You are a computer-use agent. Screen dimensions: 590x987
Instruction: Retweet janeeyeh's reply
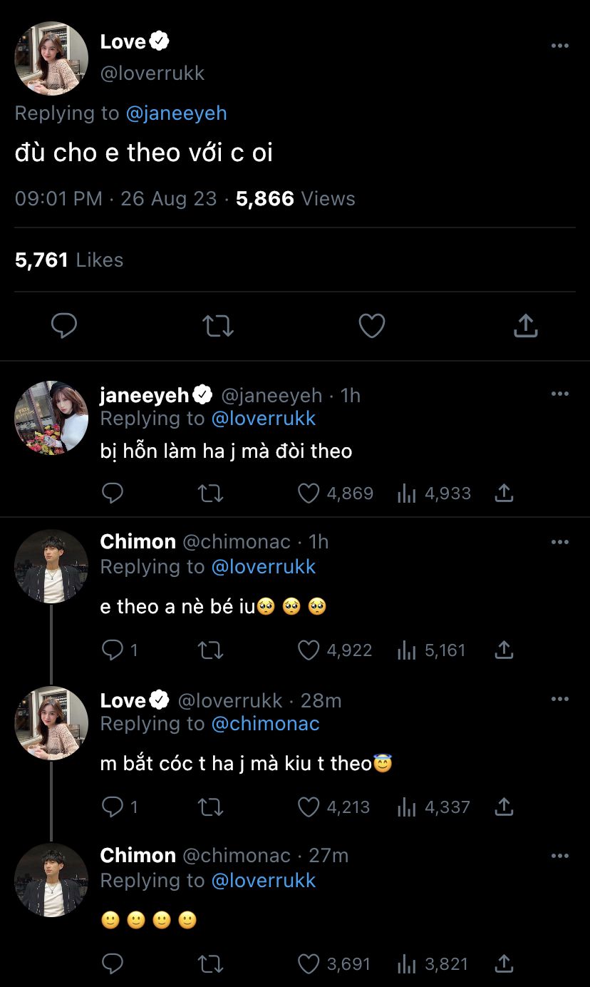[210, 493]
